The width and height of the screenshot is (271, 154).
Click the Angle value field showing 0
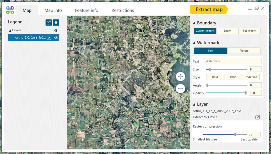coord(255,85)
